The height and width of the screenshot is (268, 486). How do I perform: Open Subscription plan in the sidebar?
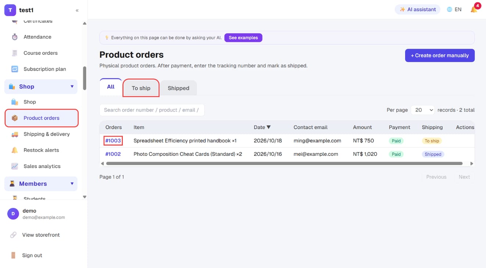pos(45,69)
